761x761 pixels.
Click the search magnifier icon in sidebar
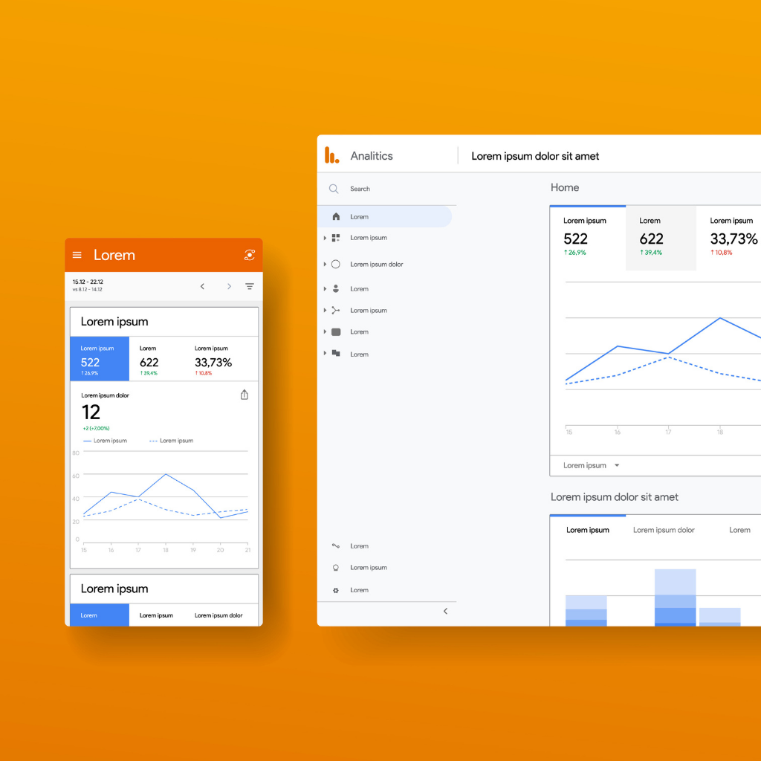click(x=334, y=189)
